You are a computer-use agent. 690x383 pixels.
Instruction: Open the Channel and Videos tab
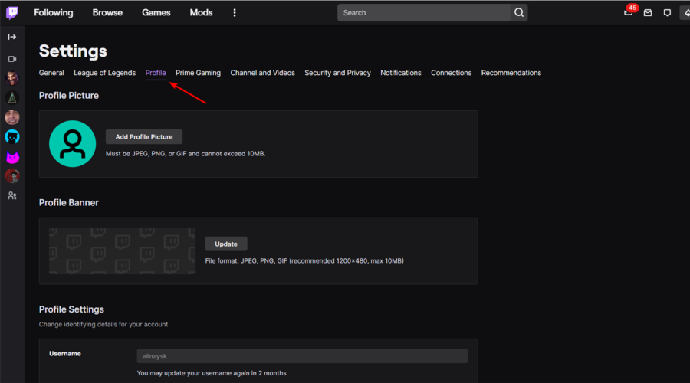tap(263, 73)
